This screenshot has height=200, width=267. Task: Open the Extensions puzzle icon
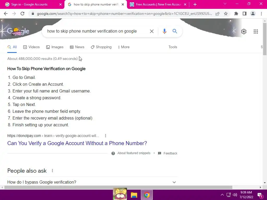tap(236, 14)
